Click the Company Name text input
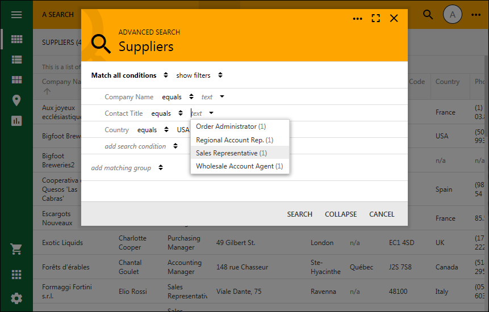This screenshot has height=312, width=489. [x=207, y=97]
